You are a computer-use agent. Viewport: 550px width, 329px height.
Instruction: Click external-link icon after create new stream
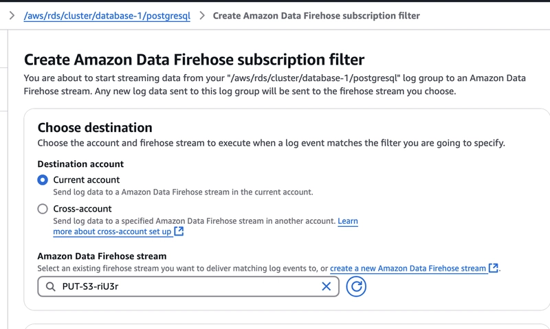pyautogui.click(x=494, y=268)
